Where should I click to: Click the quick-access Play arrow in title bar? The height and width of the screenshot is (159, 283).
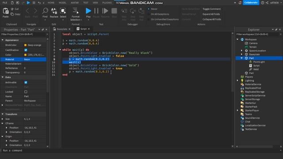(28, 3)
